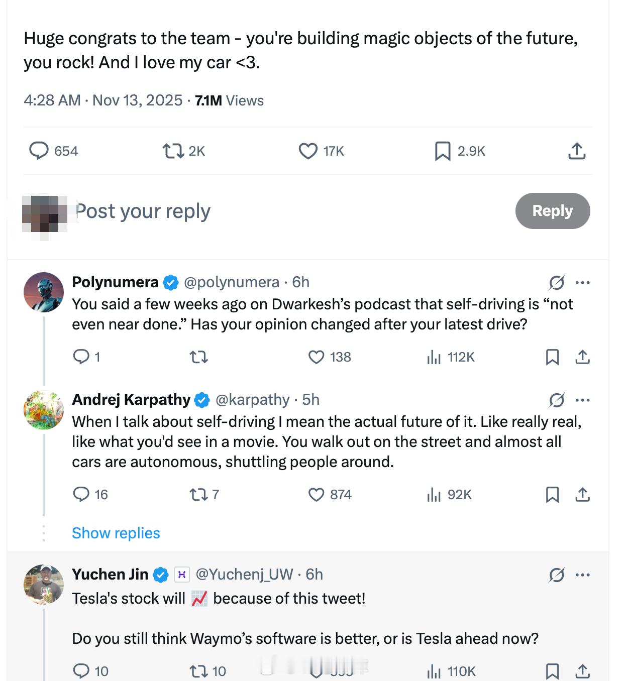Like Polynumera's reply with 138 likes
This screenshot has width=627, height=681.
click(316, 357)
